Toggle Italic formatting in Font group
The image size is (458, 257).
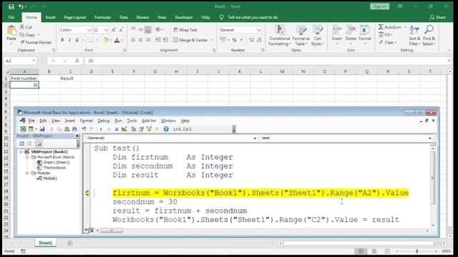(x=69, y=40)
